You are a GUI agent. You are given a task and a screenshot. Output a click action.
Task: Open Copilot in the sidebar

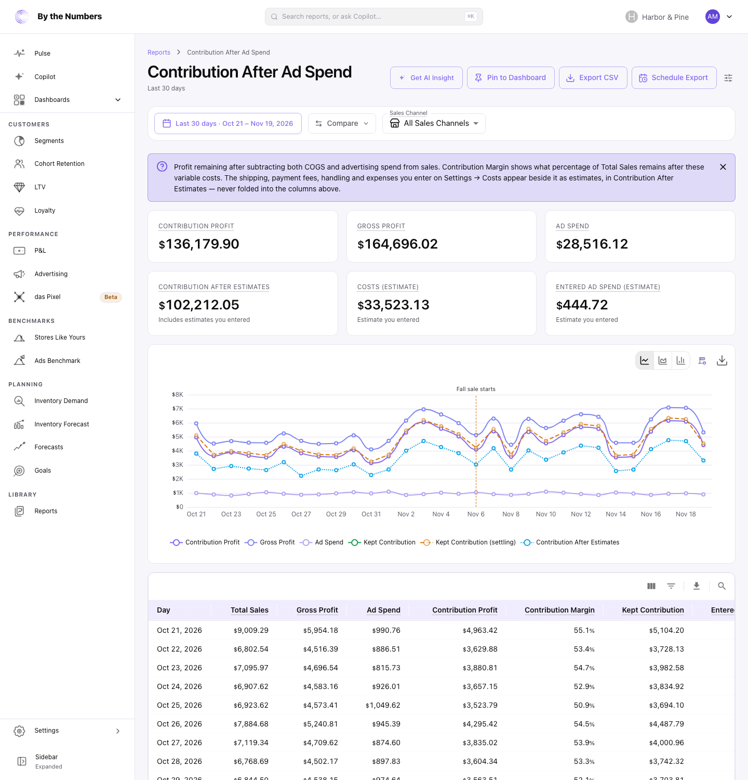(68, 77)
